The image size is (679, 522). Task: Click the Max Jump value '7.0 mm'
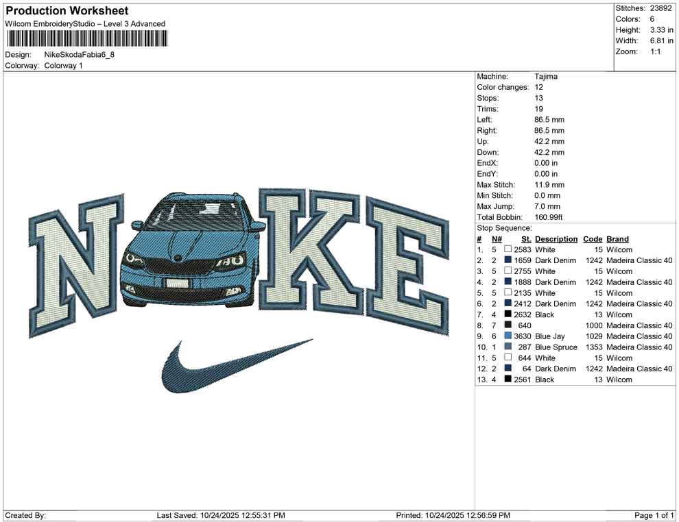tap(547, 206)
